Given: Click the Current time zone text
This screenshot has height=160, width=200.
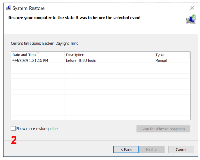Looking at the screenshot, I should [44, 44].
